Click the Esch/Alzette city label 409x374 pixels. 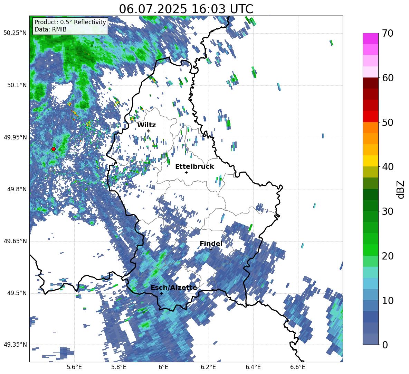click(x=174, y=288)
